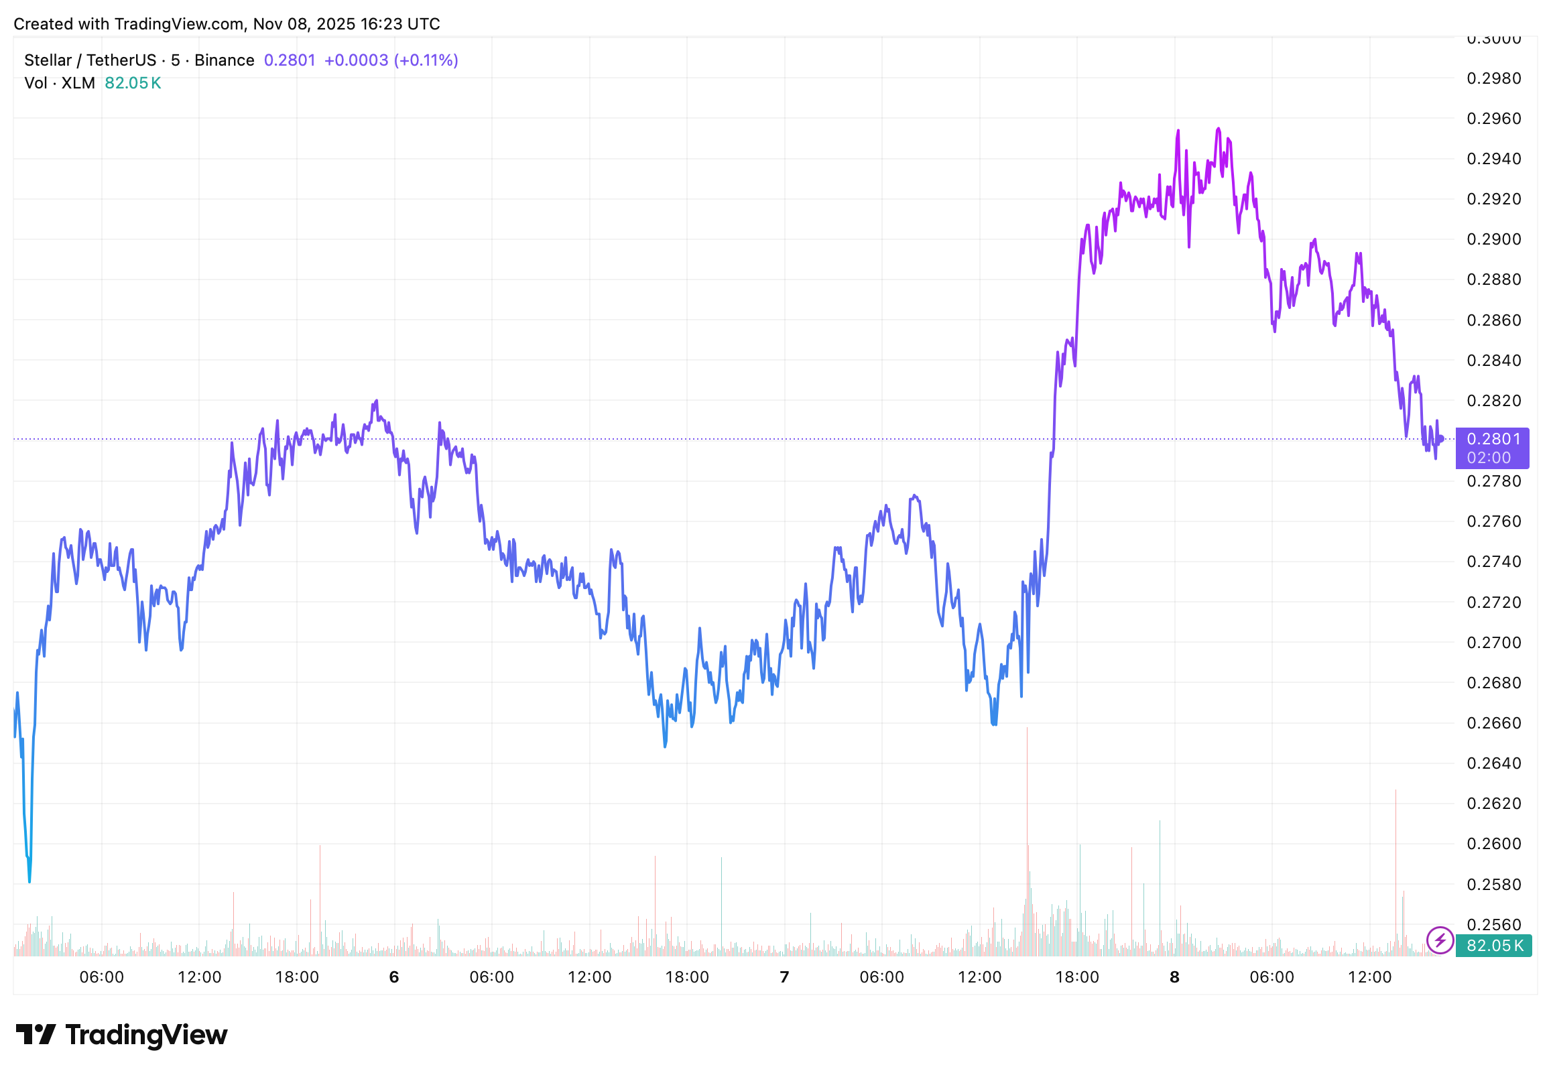The width and height of the screenshot is (1551, 1075).
Task: Click the 0.2840 price axis label
Action: tap(1493, 361)
